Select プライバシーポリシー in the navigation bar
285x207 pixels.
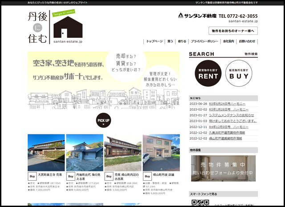pos(204,41)
